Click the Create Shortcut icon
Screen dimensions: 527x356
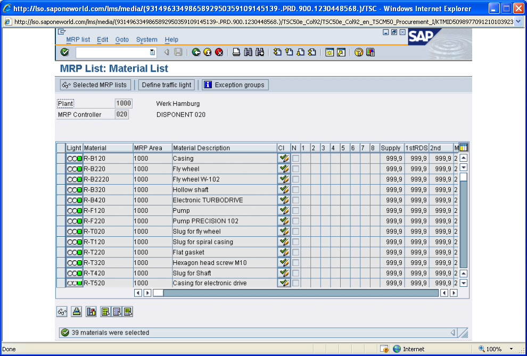pyautogui.click(x=341, y=52)
